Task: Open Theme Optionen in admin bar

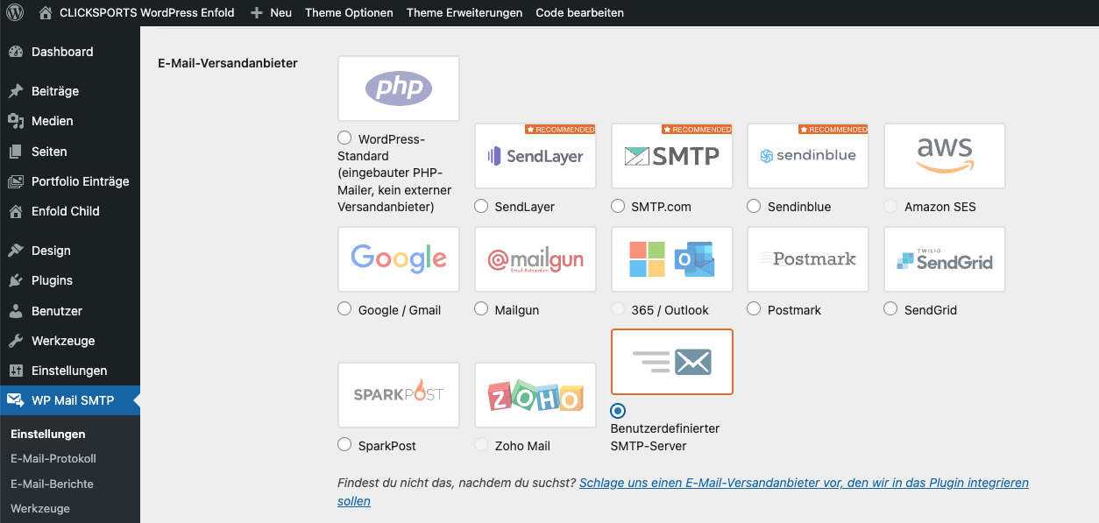Action: click(x=349, y=13)
